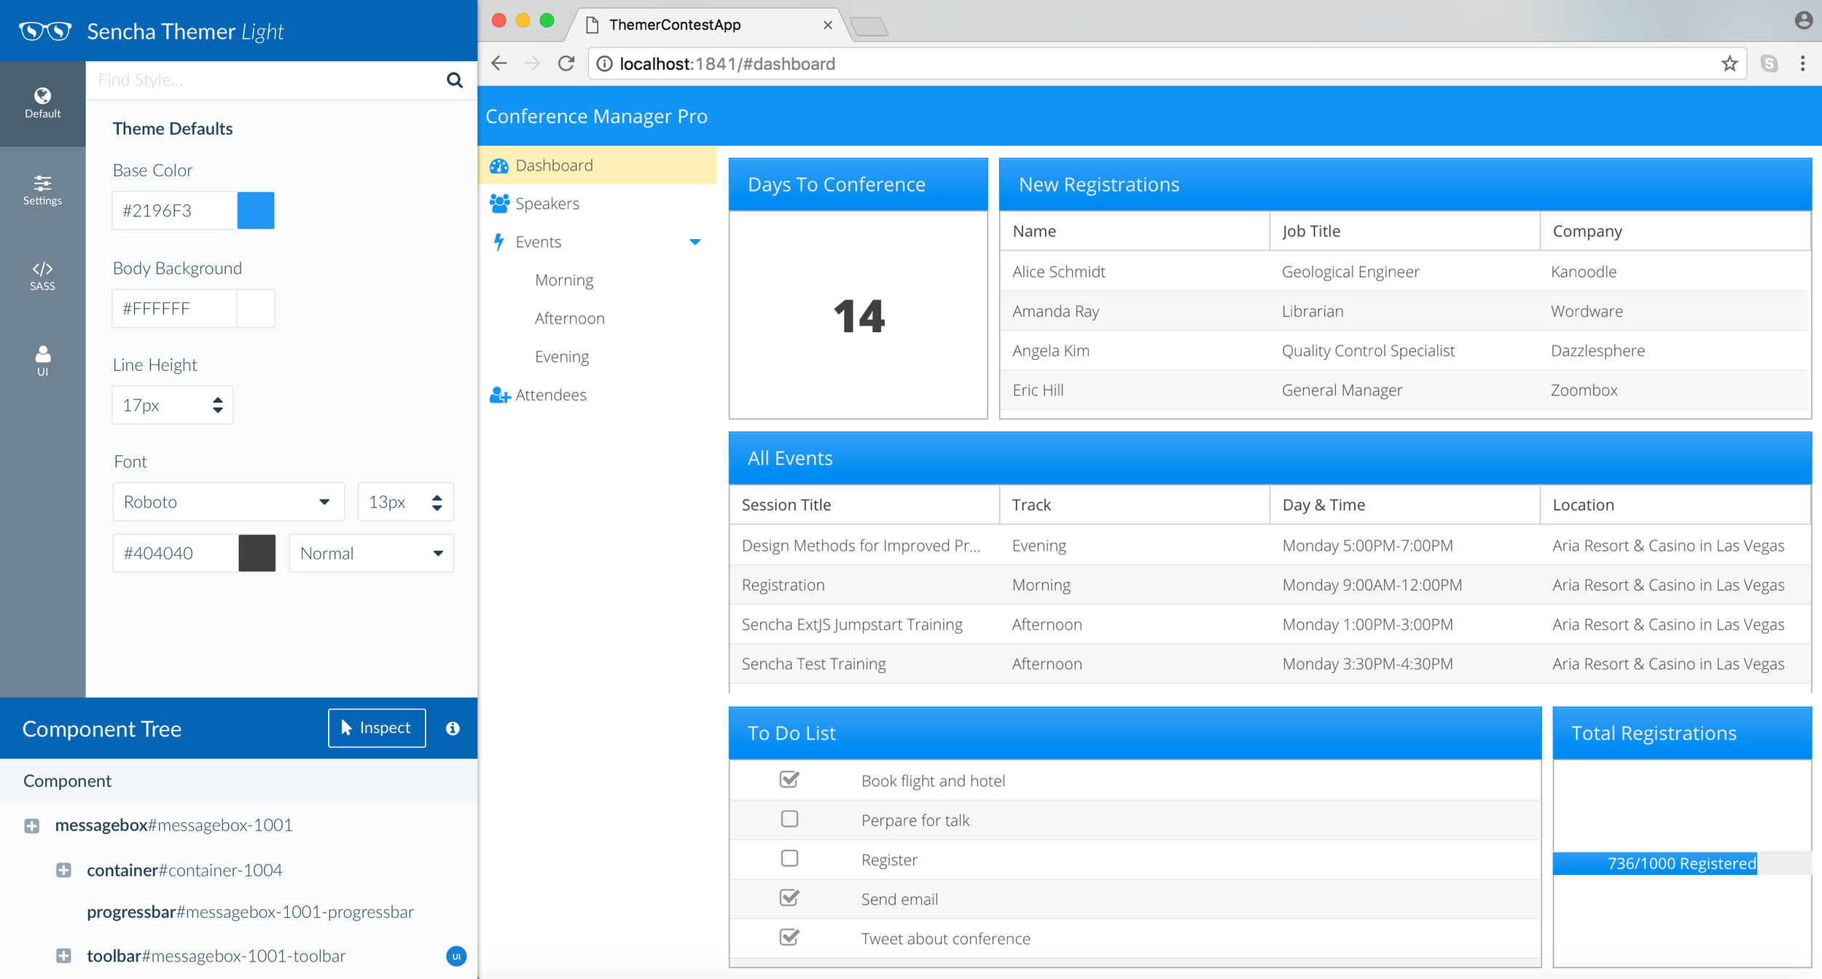Select Attendees in the navigation menu

coord(550,395)
